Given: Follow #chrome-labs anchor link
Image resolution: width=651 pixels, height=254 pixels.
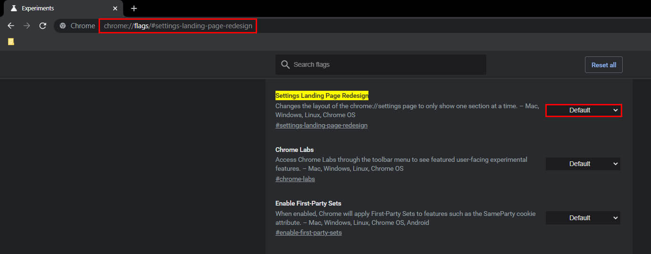Looking at the screenshot, I should click(295, 179).
